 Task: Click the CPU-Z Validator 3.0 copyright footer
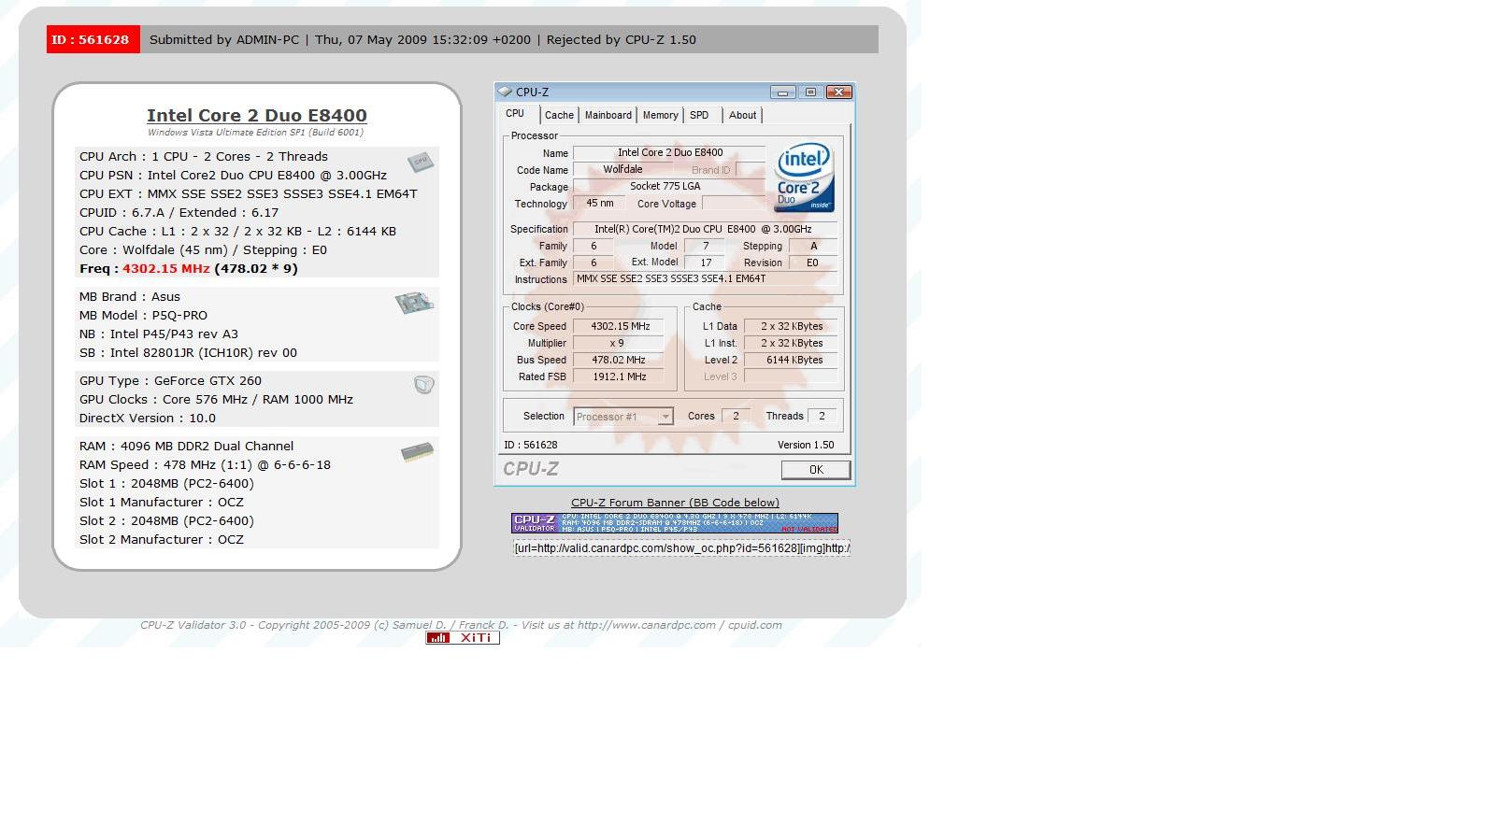461,625
